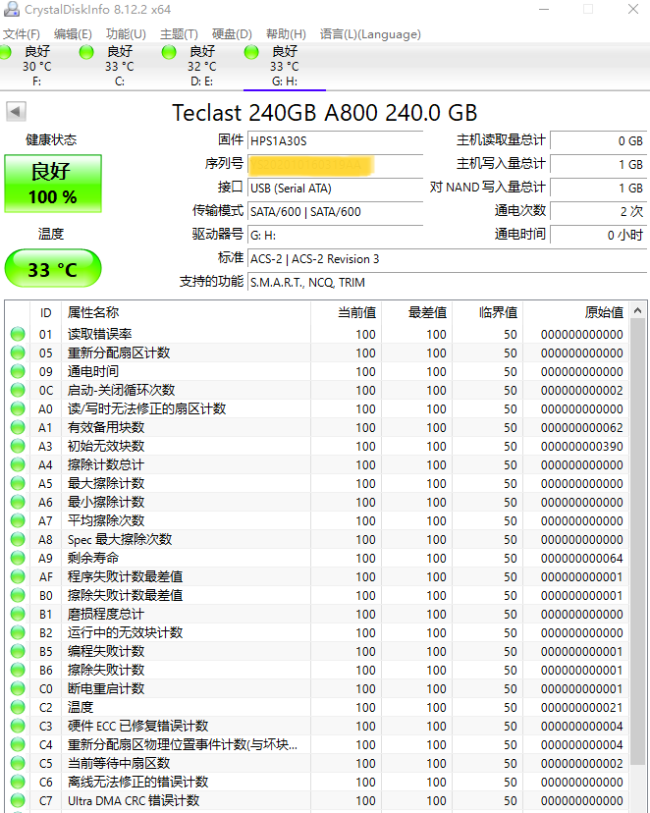This screenshot has height=813, width=650.
Task: Click raw value 000000000390
Action: (581, 447)
